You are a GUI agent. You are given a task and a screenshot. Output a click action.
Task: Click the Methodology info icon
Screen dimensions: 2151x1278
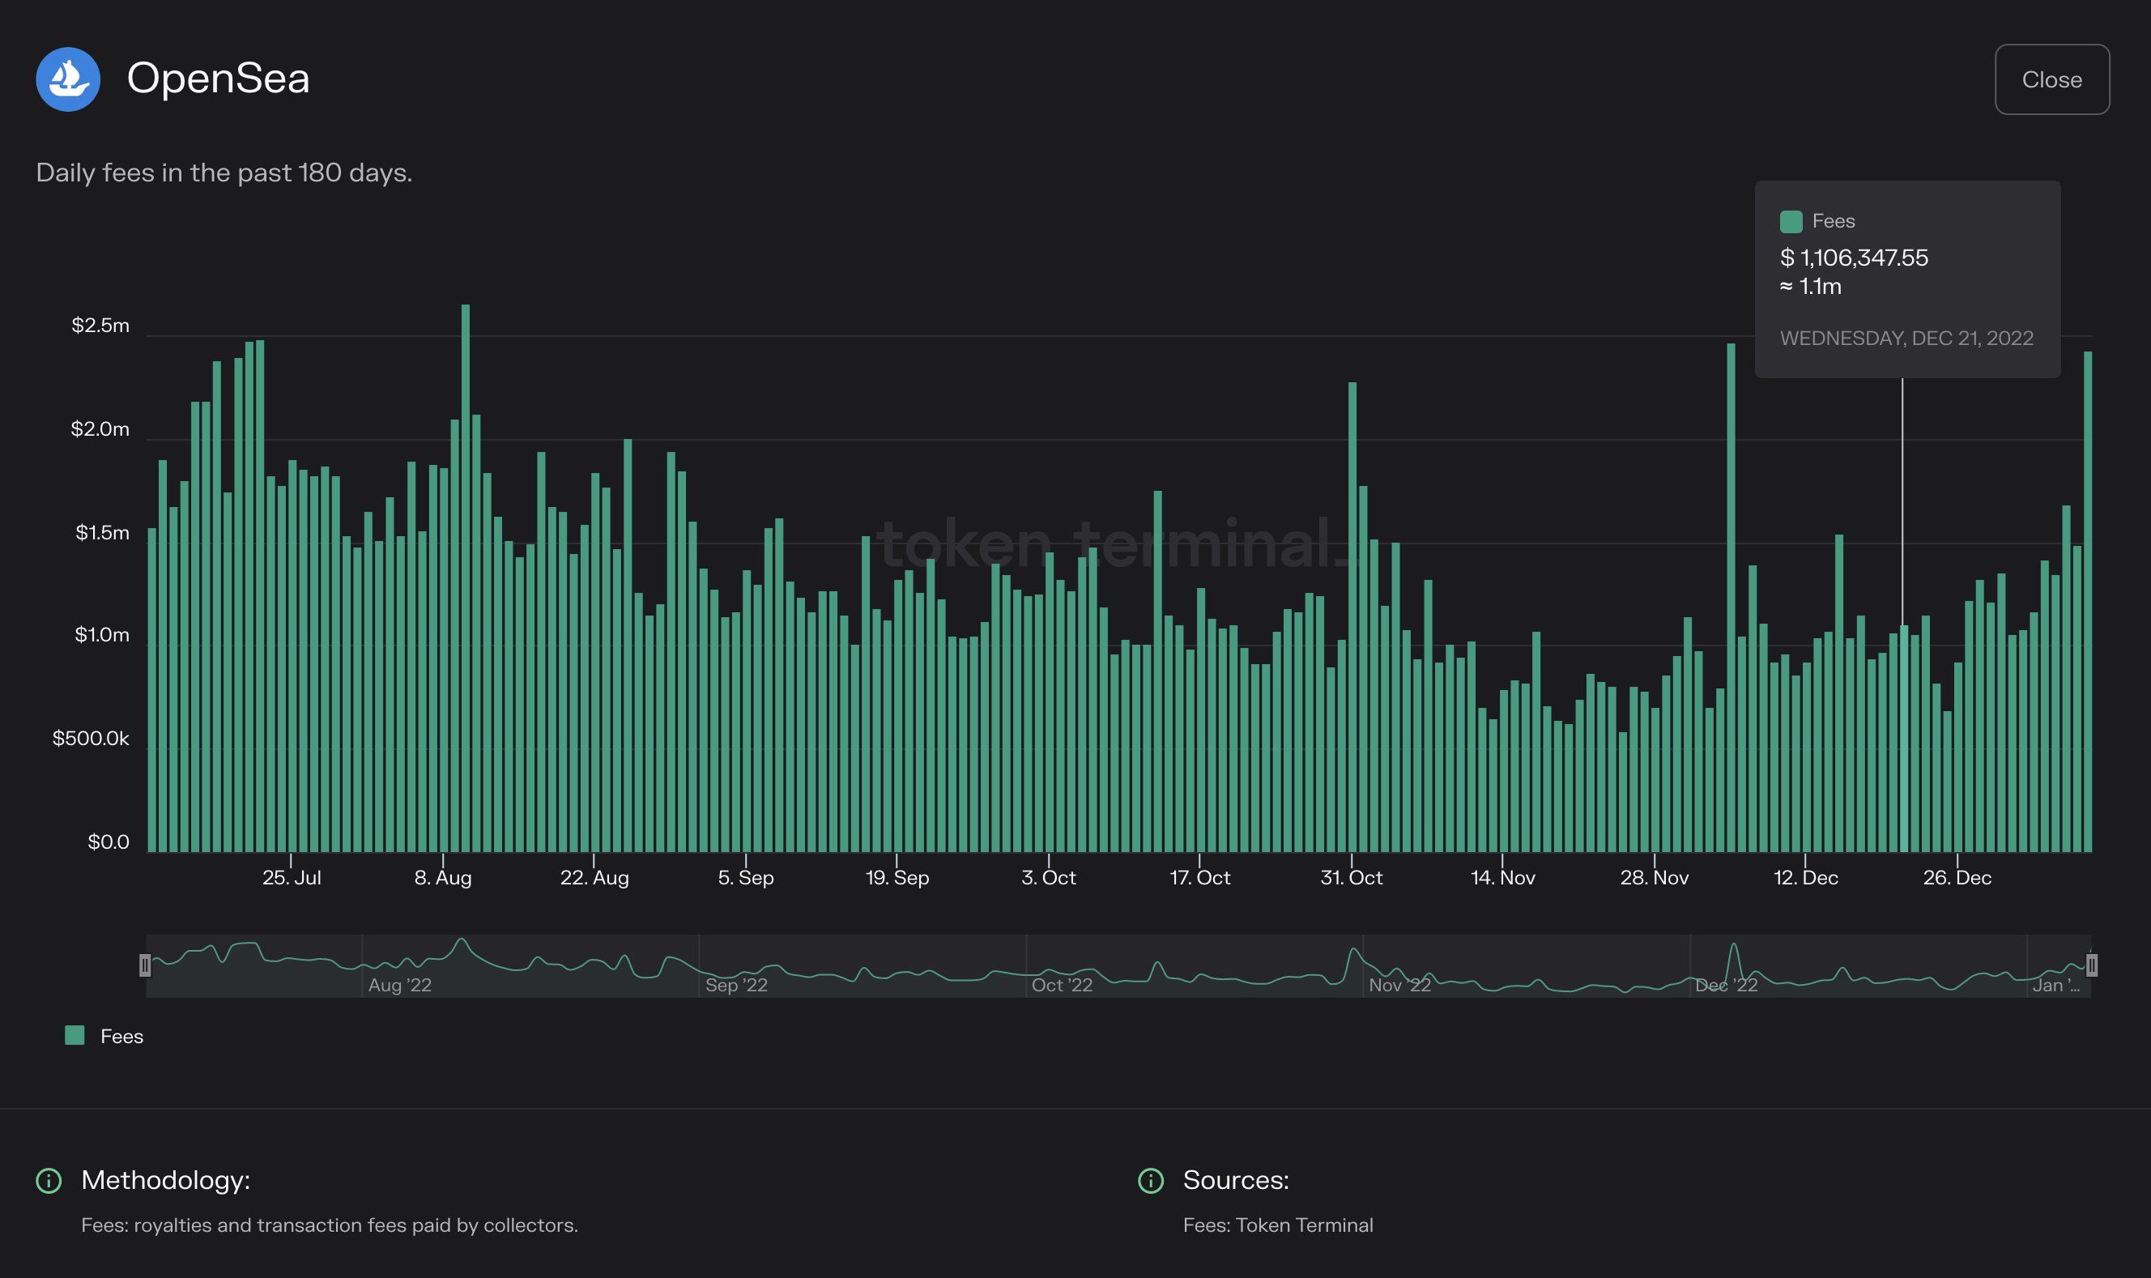pyautogui.click(x=49, y=1180)
